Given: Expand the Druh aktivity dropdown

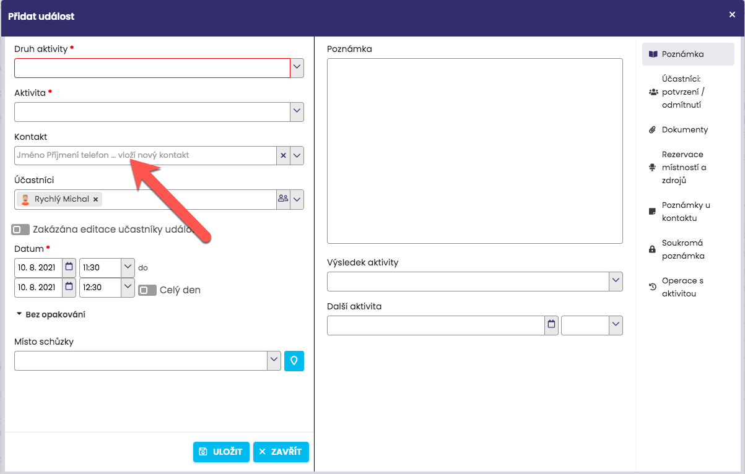Looking at the screenshot, I should click(x=297, y=67).
